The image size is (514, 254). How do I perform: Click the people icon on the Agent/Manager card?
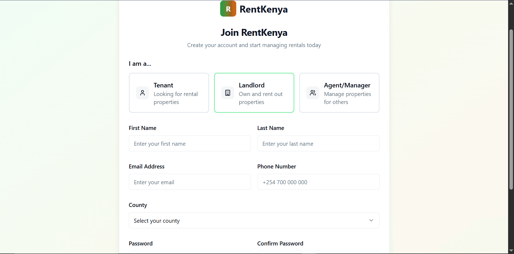point(313,93)
